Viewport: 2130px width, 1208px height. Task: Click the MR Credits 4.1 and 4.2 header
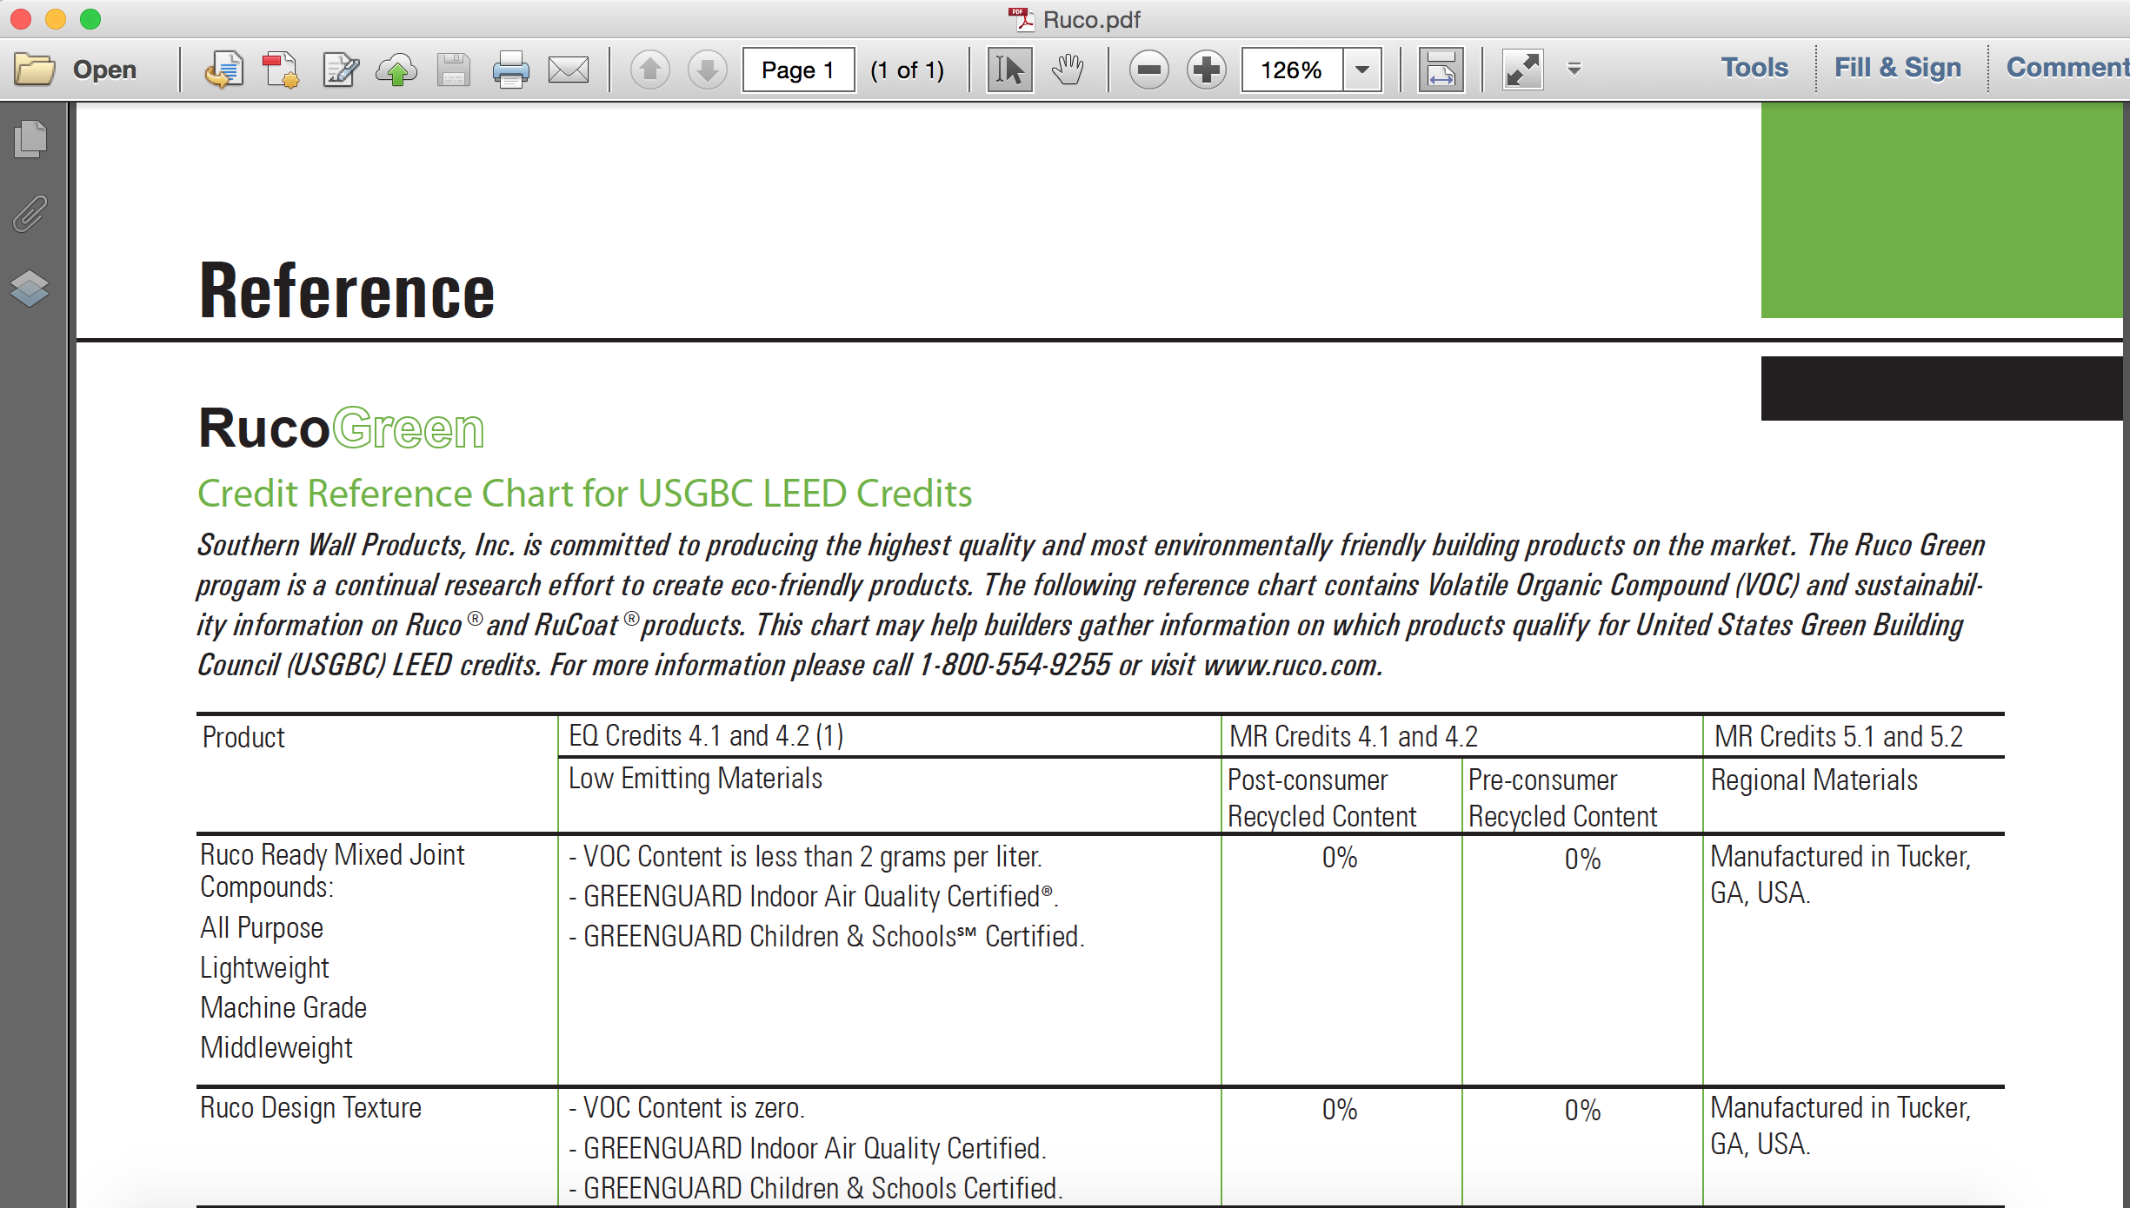[x=1353, y=737]
